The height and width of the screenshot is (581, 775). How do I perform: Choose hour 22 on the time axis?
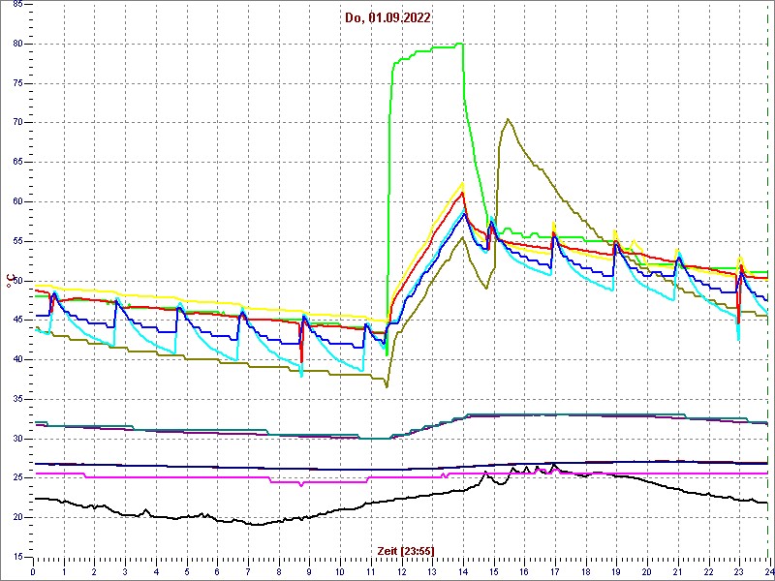point(707,571)
